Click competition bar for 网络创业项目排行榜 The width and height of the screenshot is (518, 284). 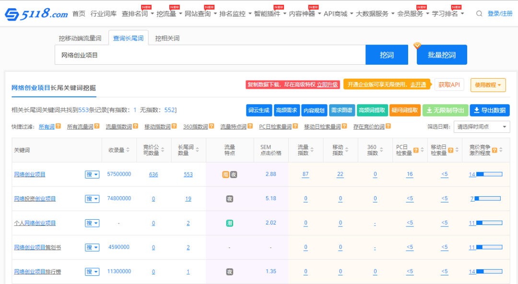pos(489,272)
